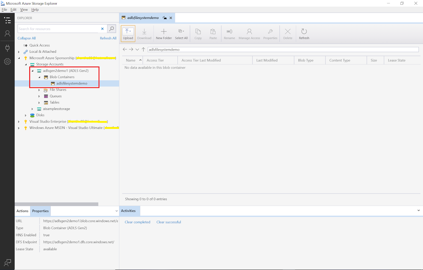Expand the File Shares node
This screenshot has width=423, height=270.
(x=39, y=90)
